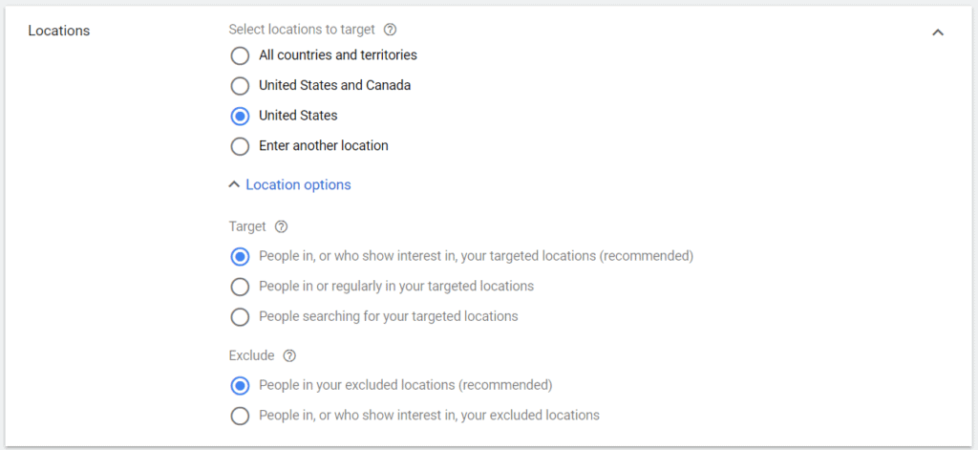
Task: Click the United States and Canada label
Action: tap(334, 86)
